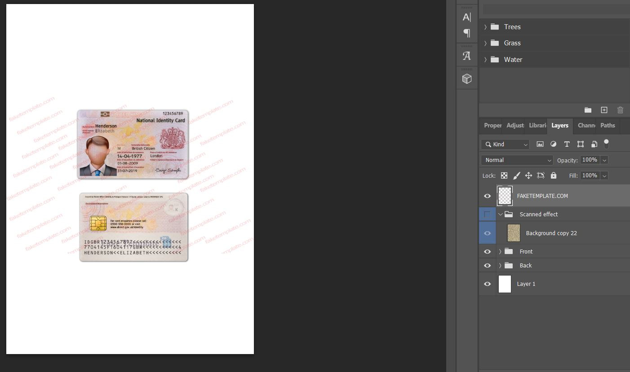Image resolution: width=630 pixels, height=372 pixels.
Task: Switch to the Paths tab
Action: pos(608,126)
